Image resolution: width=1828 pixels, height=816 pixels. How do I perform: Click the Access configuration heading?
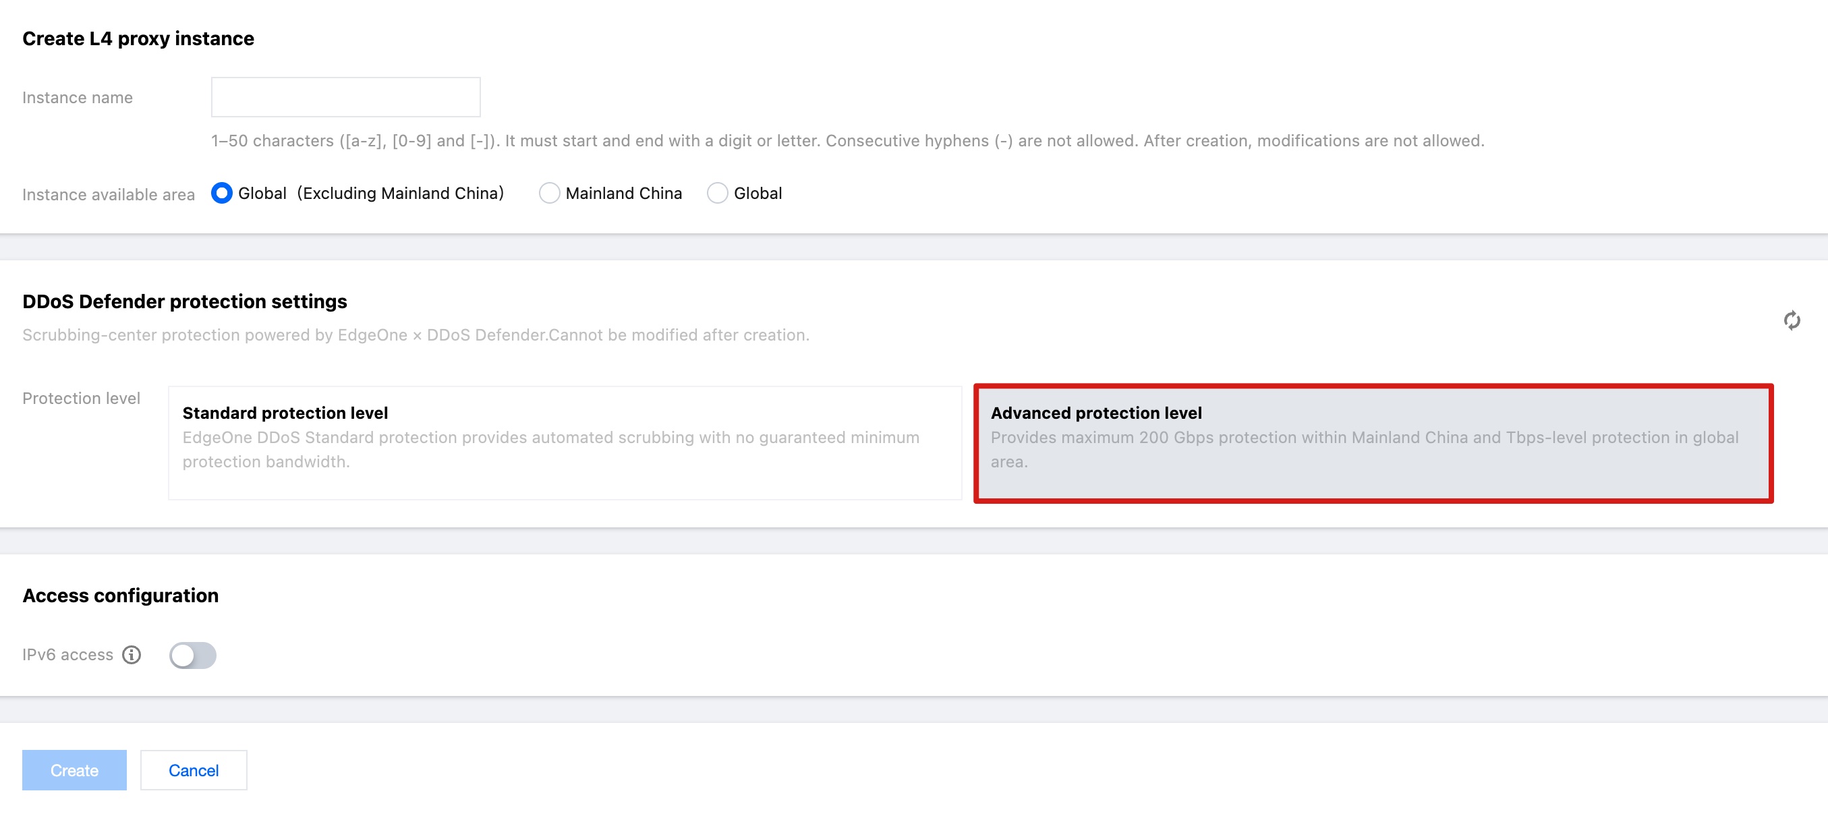pos(120,595)
